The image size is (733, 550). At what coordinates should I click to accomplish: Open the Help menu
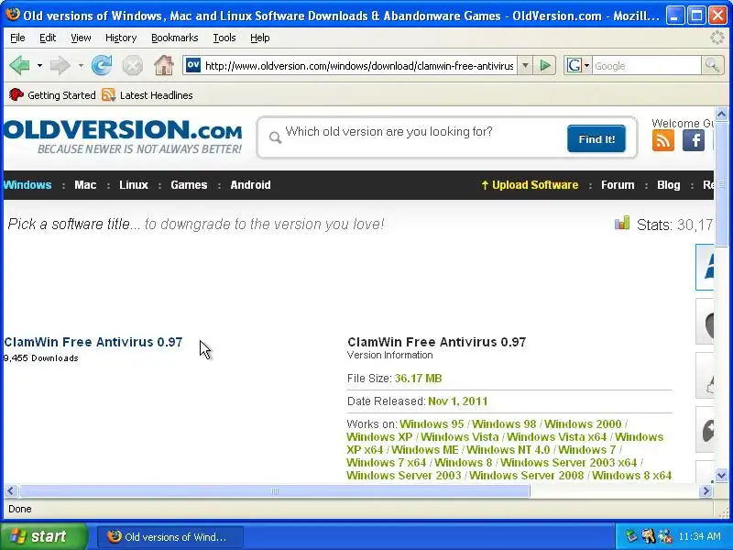coord(260,38)
